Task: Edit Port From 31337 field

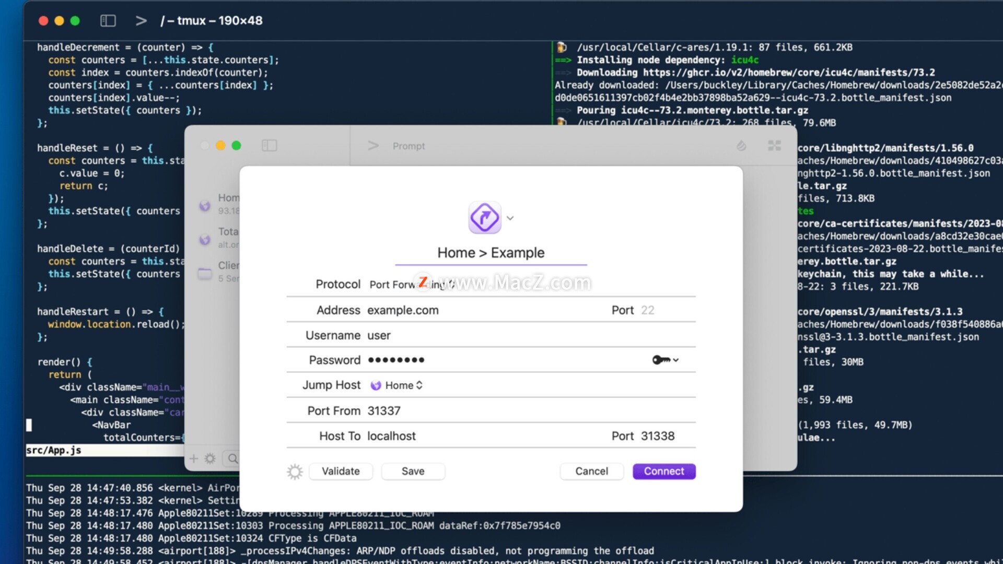Action: click(530, 411)
